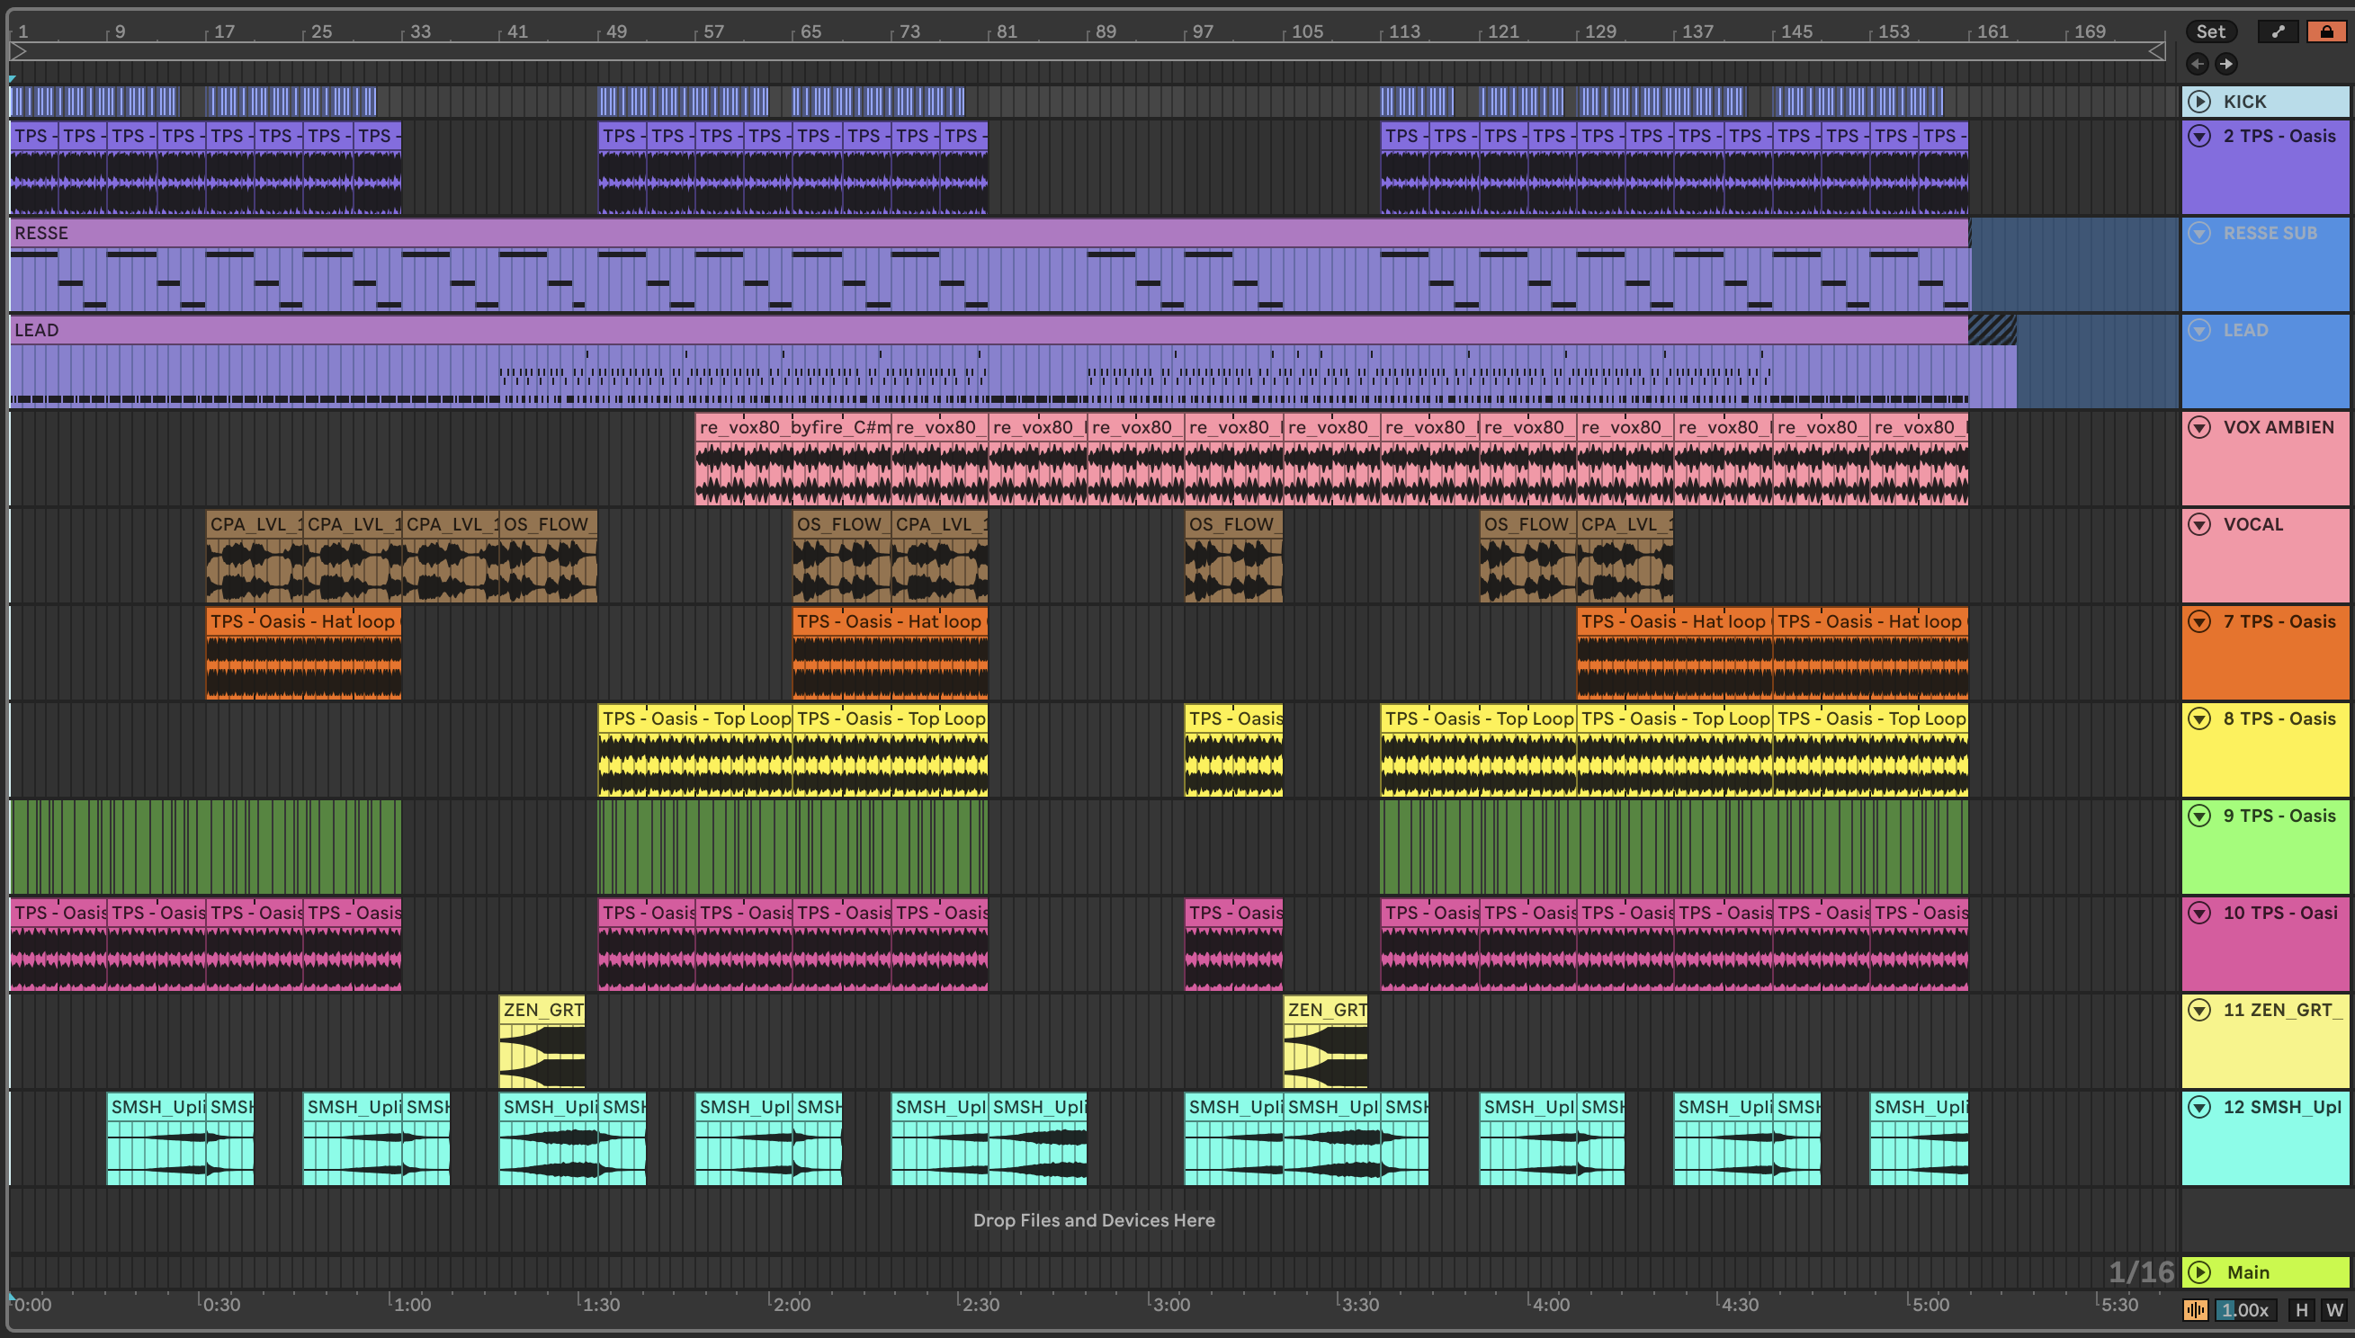Click the H optimize height button
This screenshot has width=2355, height=1338.
pos(2301,1309)
